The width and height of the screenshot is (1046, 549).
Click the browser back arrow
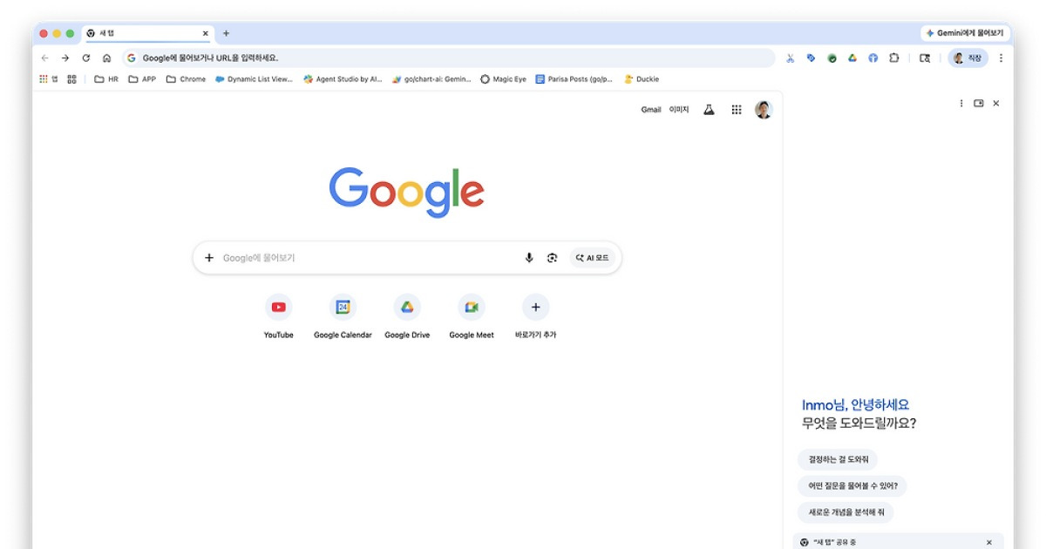pyautogui.click(x=45, y=58)
